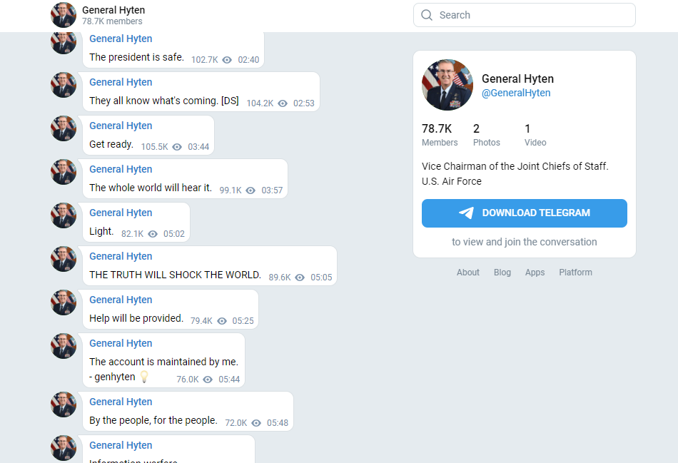678x463 pixels.
Task: Click the eye views icon beside 89.6K
Action: (x=300, y=278)
